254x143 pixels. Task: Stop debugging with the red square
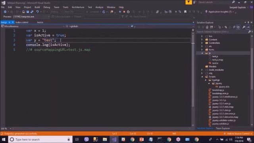click(124, 12)
